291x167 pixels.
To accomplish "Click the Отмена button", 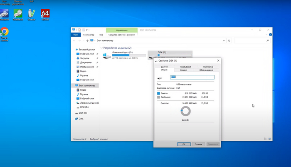I will click(198, 144).
